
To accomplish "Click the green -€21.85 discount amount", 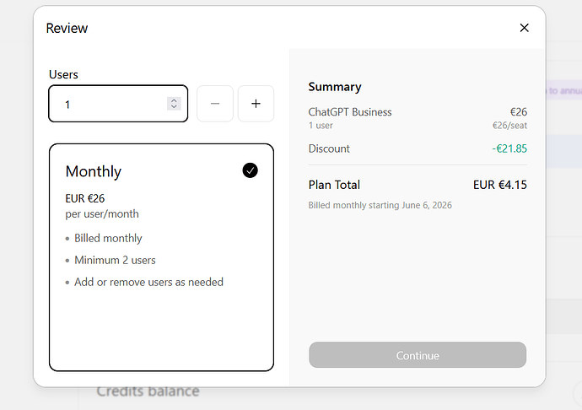I will pyautogui.click(x=509, y=148).
